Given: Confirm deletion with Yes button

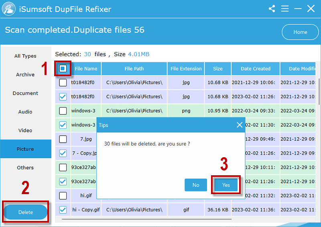Looking at the screenshot, I should click(226, 185).
